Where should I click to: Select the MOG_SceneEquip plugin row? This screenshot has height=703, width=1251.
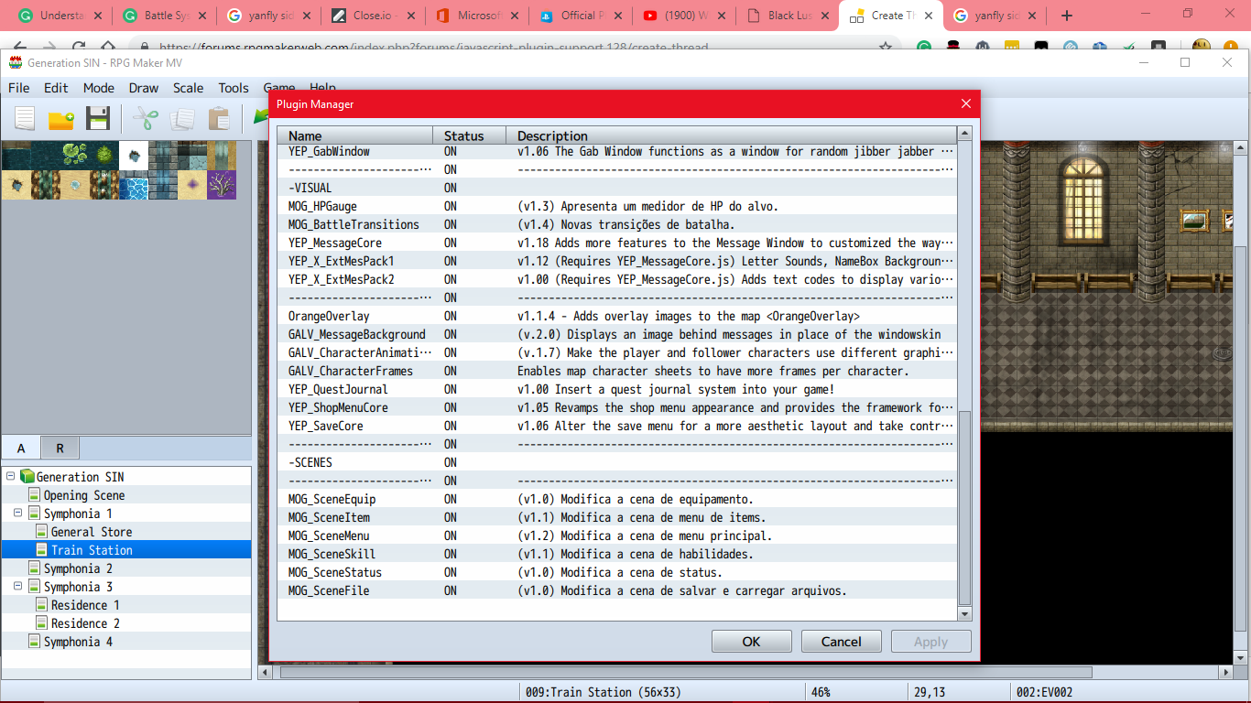[x=618, y=499]
